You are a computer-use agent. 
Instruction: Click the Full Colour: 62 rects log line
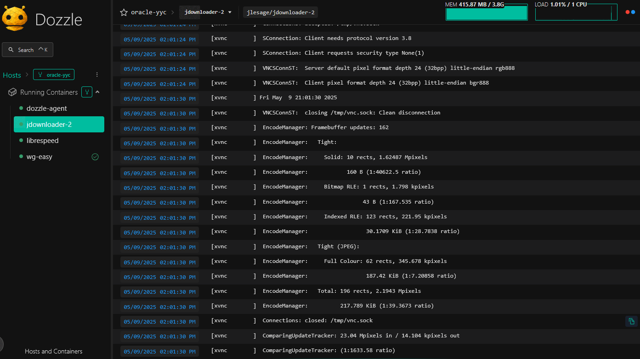pos(376,261)
